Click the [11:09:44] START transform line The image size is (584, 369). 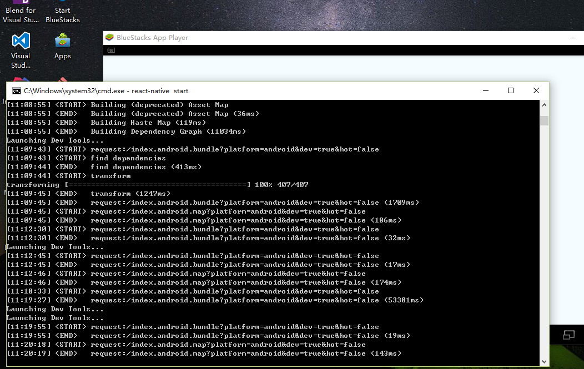[69, 176]
